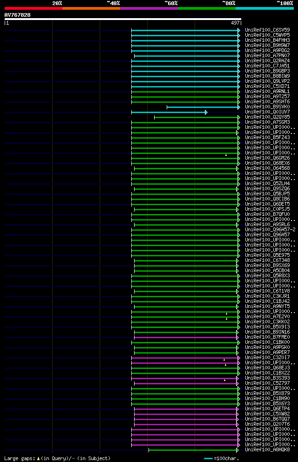Click the UniRef100_Q5R8X3 label
Screen dimensions: 298x462
click(267, 276)
